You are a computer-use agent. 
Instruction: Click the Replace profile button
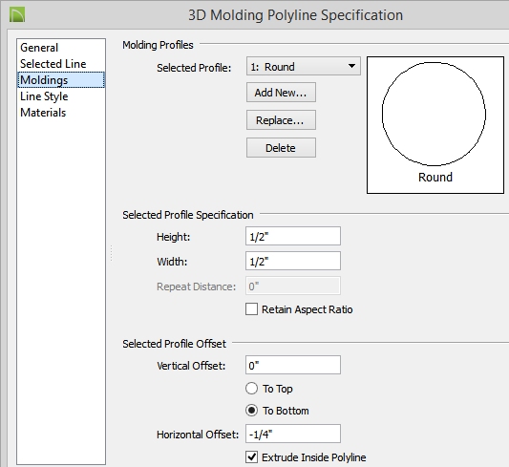[x=281, y=120]
